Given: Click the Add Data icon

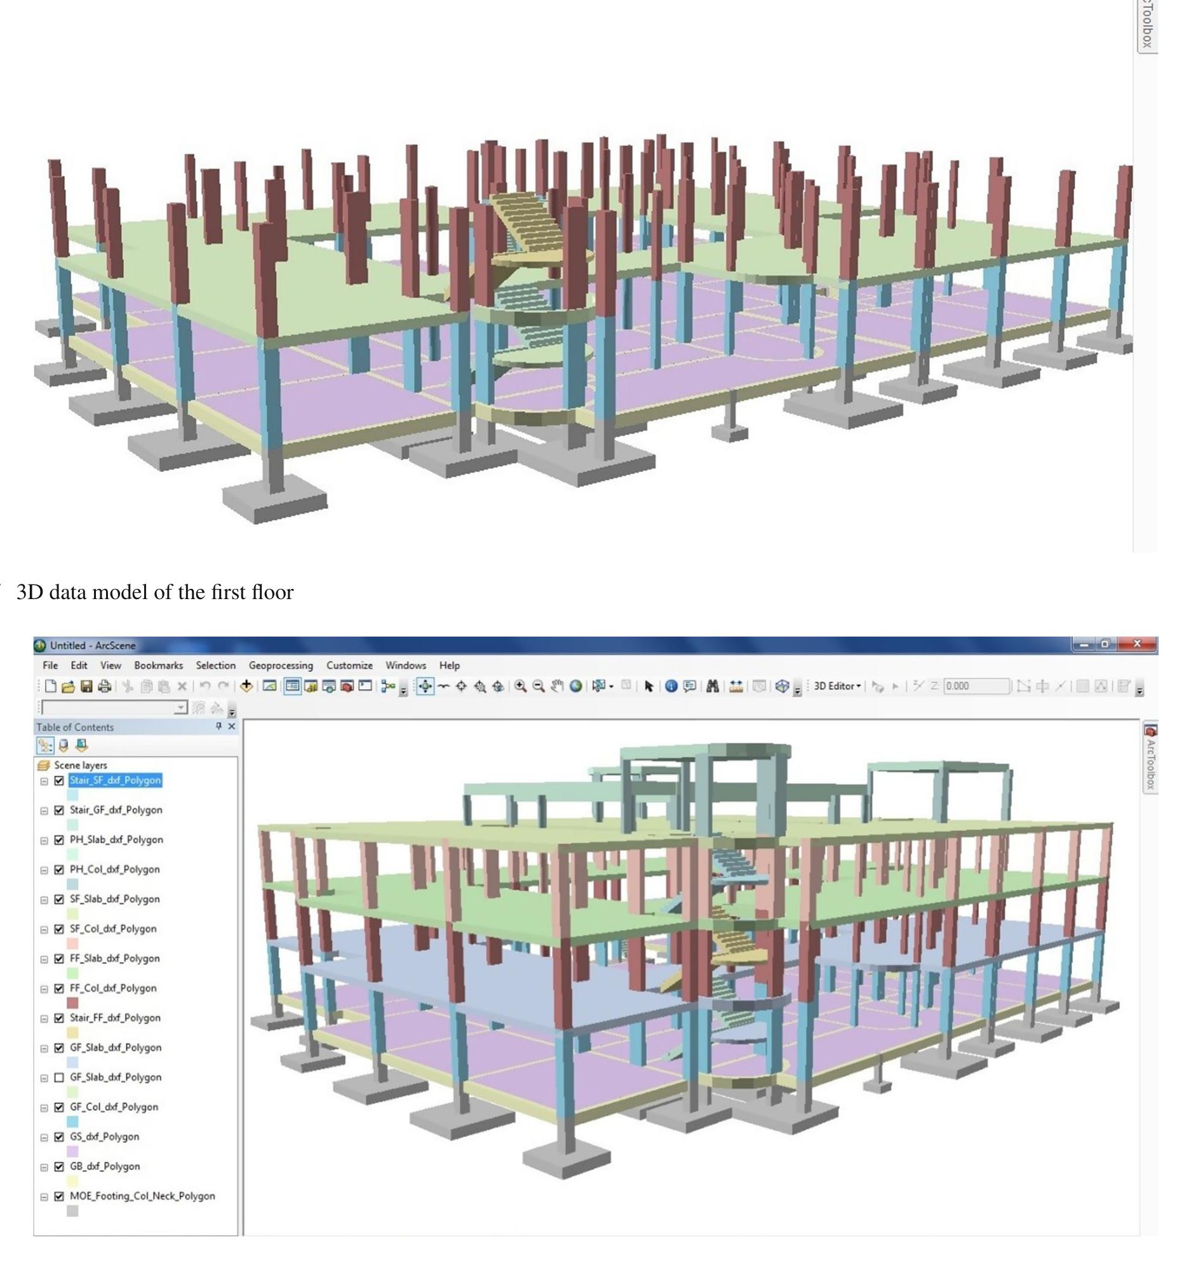Looking at the screenshot, I should 246,686.
